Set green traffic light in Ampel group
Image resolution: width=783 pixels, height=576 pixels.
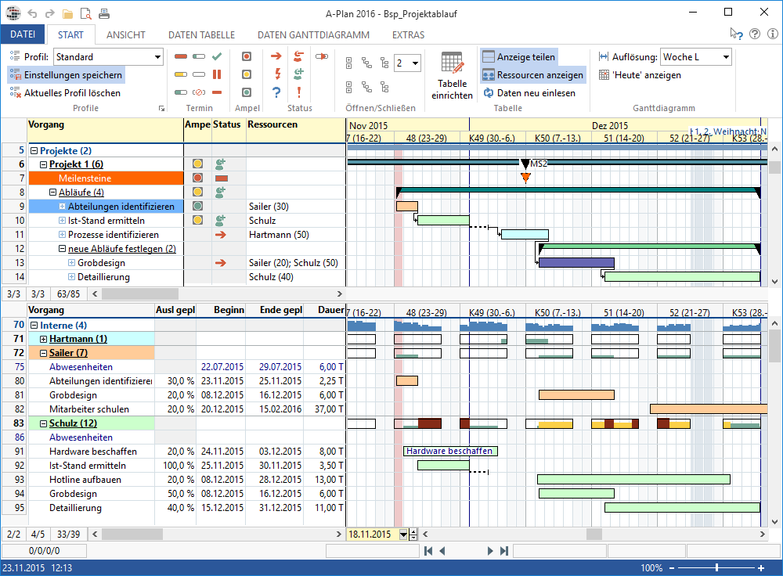(246, 92)
